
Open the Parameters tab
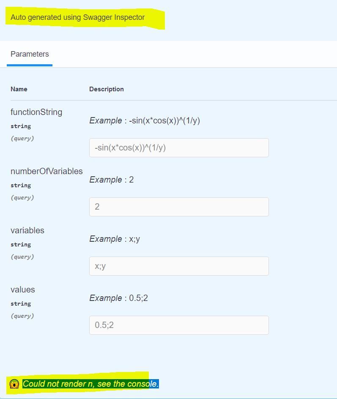[x=30, y=54]
